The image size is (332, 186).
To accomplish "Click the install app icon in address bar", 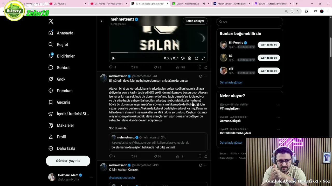I will (292, 11).
